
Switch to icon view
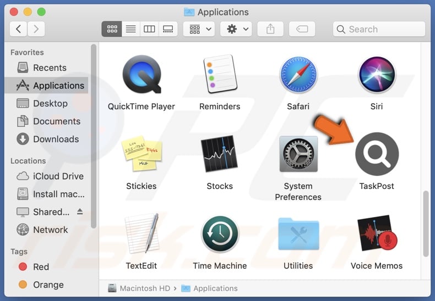(112, 29)
